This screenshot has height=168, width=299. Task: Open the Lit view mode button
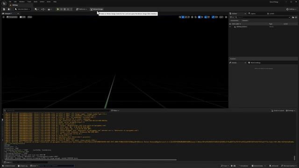tap(22, 17)
